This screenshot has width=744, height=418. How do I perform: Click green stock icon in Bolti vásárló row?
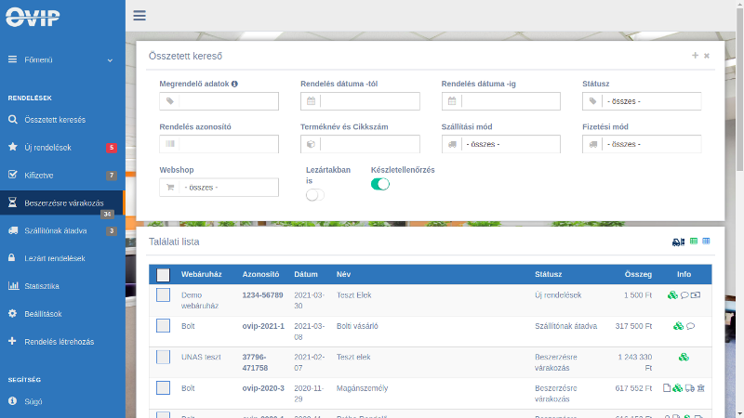[679, 326]
